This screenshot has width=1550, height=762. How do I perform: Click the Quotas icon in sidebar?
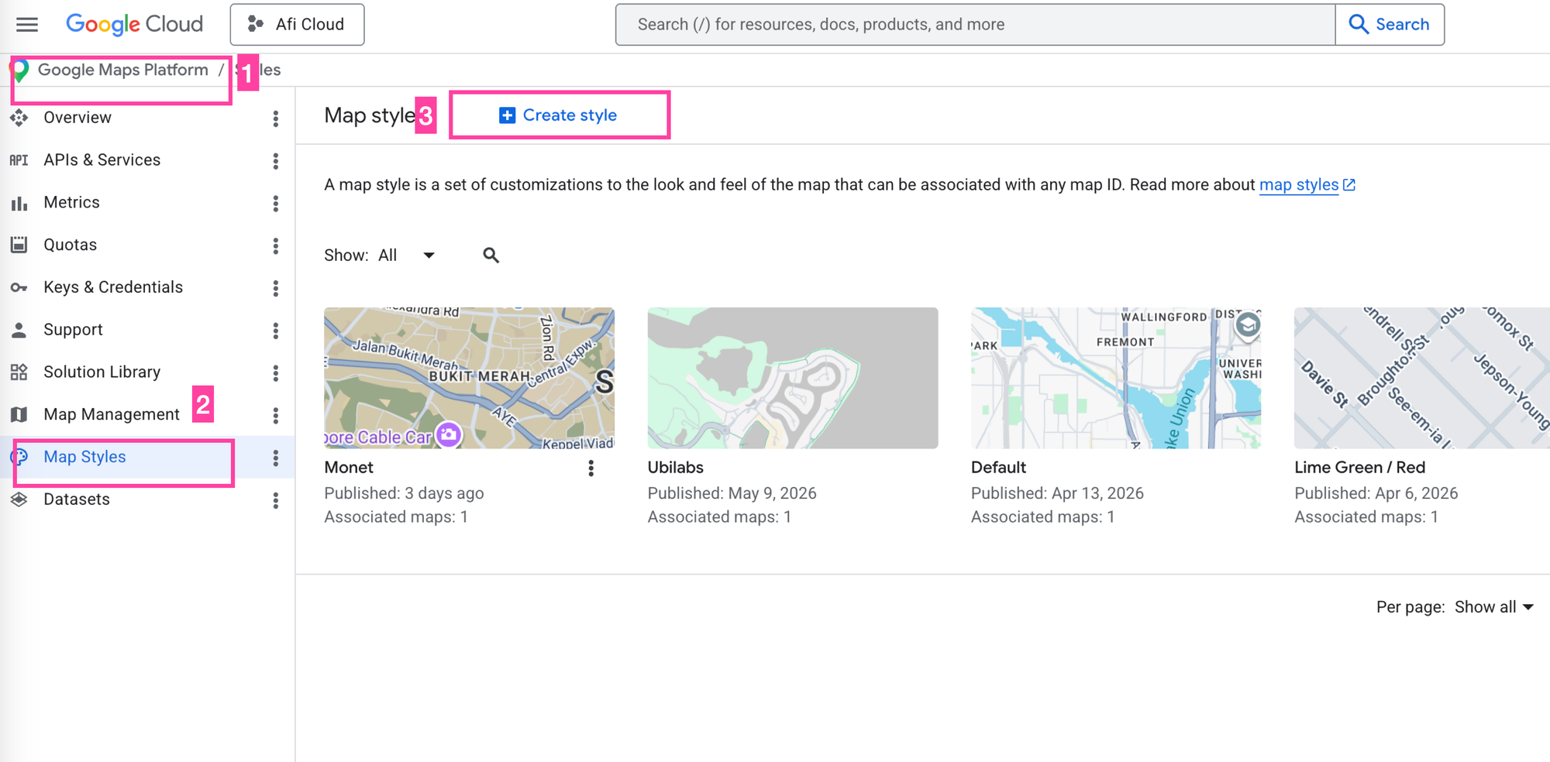[x=19, y=245]
